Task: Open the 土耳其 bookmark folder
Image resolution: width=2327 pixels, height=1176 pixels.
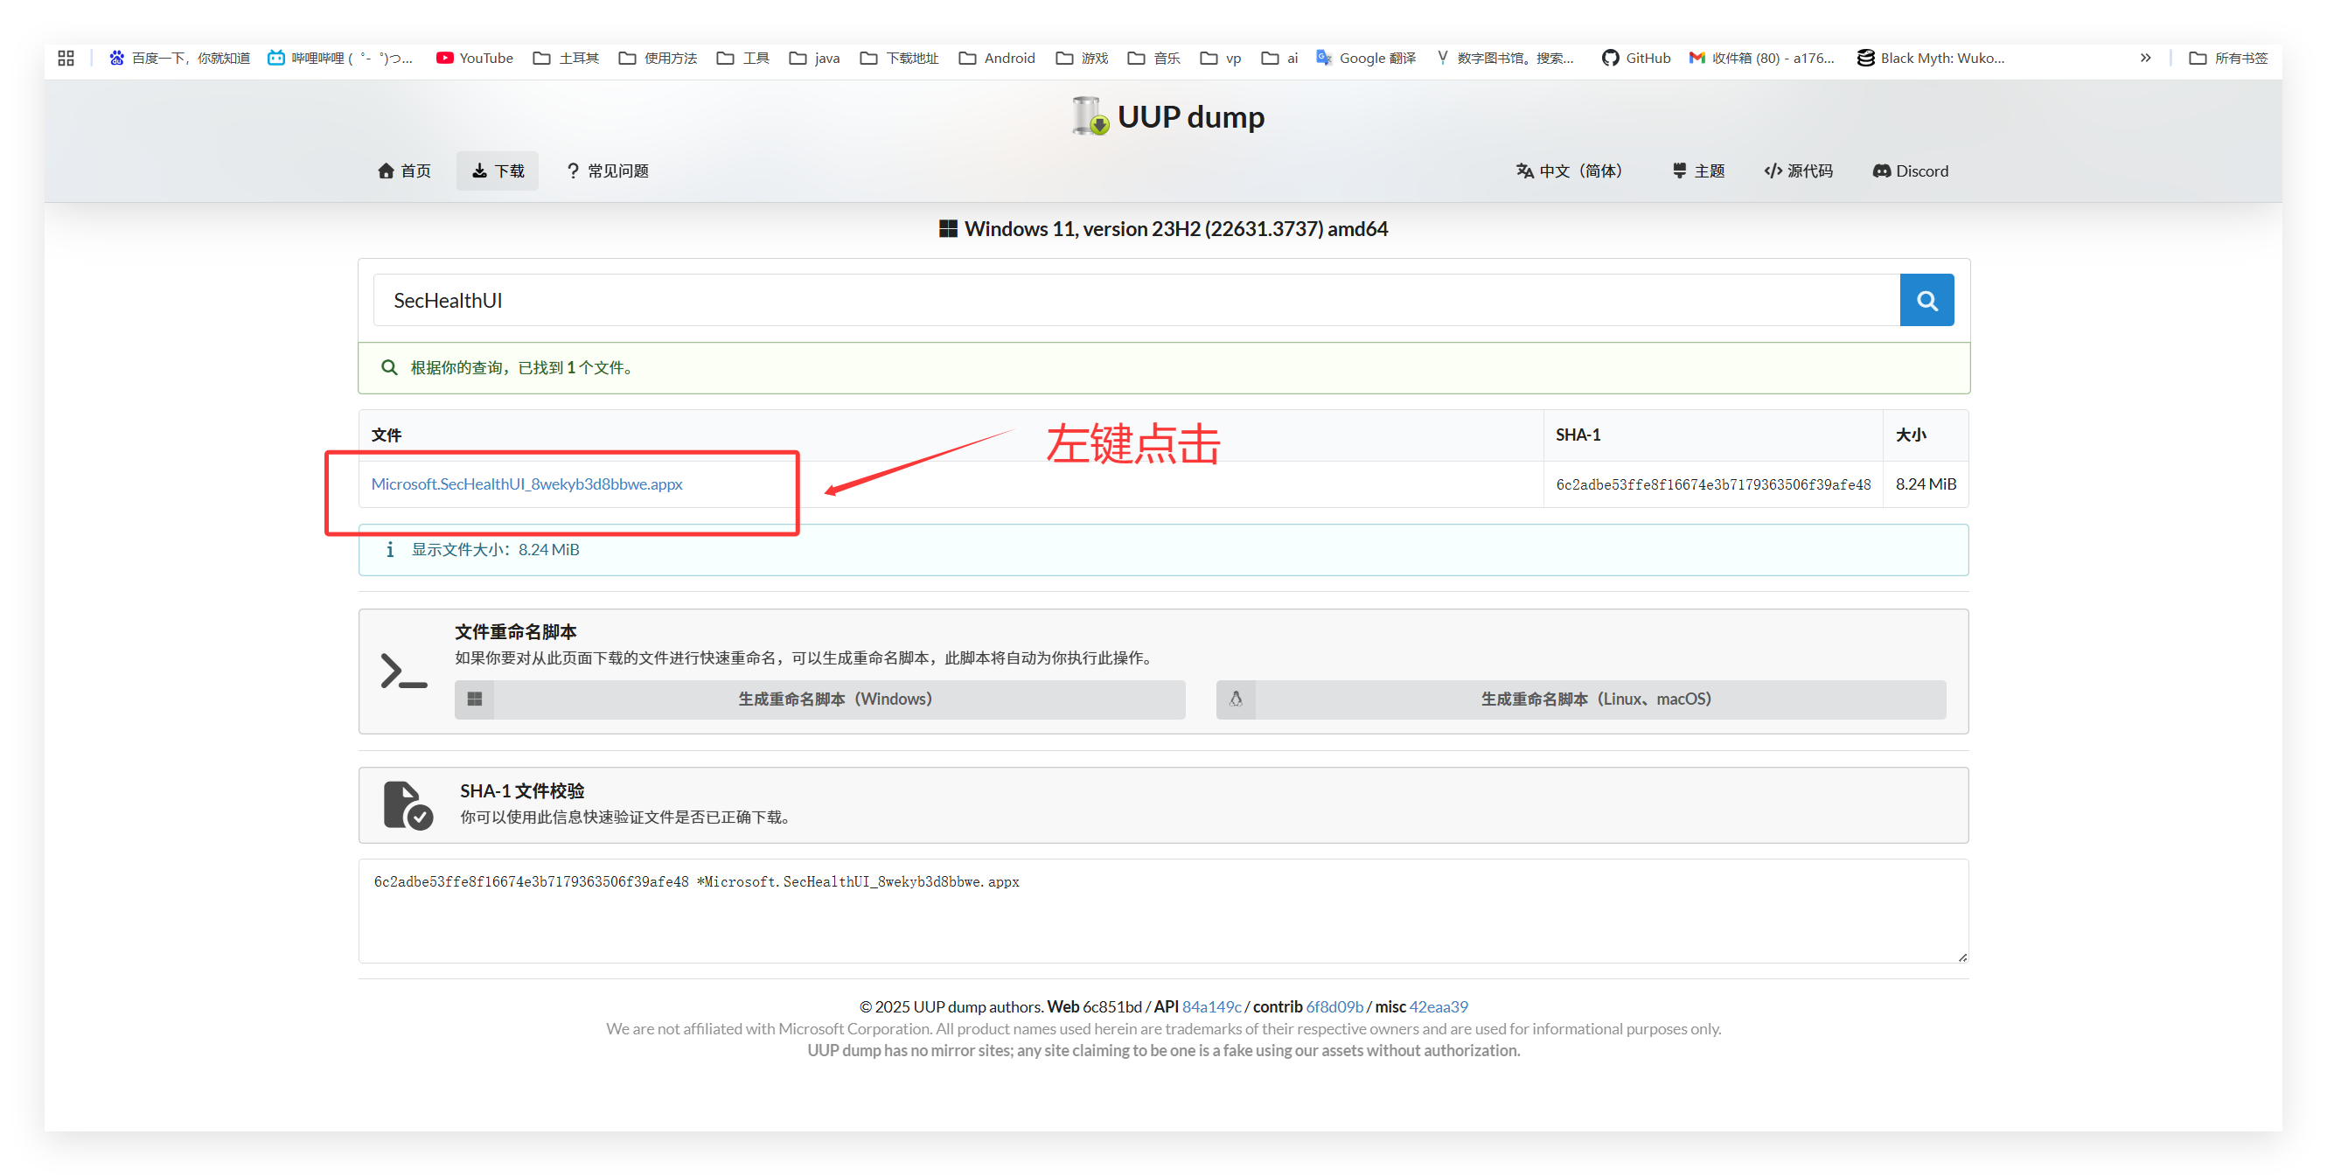Action: tap(567, 58)
